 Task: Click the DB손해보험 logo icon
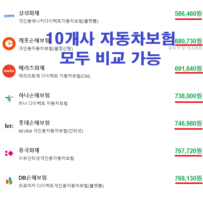click(9, 181)
